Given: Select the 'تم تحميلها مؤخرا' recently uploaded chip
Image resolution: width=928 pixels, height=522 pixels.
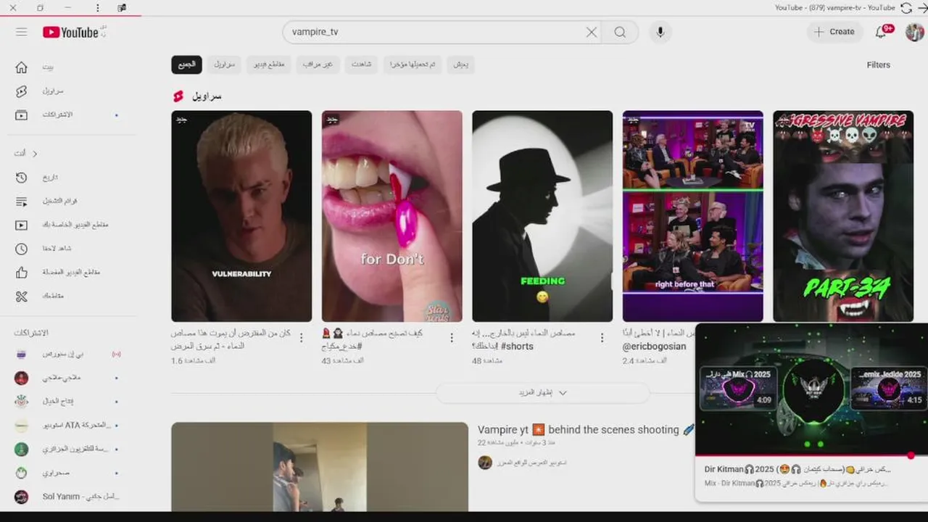Looking at the screenshot, I should point(412,65).
